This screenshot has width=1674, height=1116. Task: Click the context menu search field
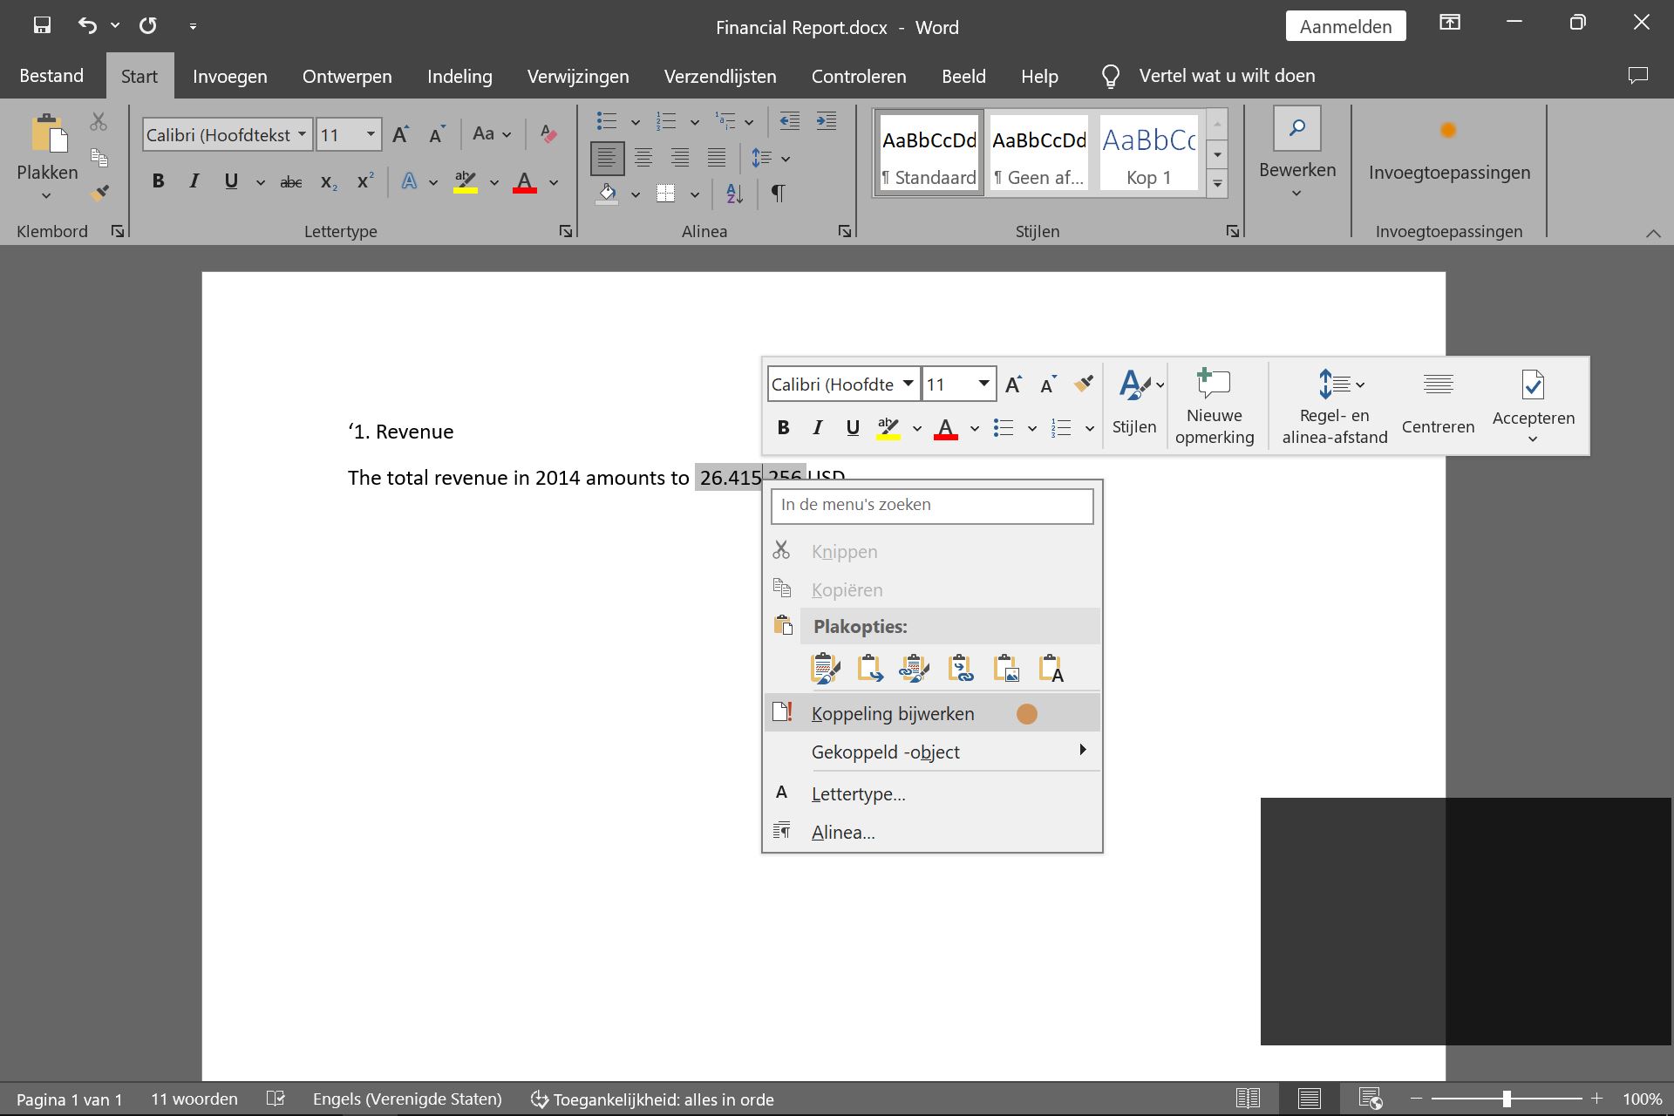932,506
